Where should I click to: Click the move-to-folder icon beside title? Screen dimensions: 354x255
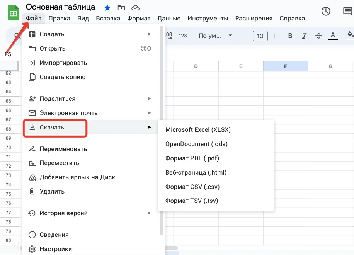(x=121, y=7)
